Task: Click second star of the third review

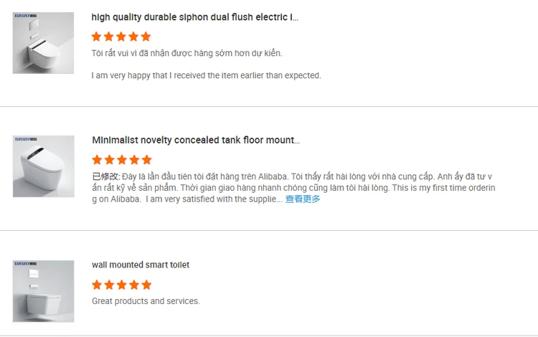Action: click(110, 285)
